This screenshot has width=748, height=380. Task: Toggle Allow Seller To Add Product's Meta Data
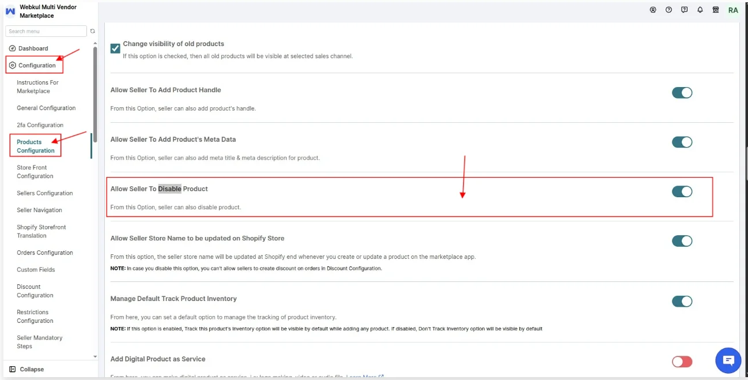682,142
